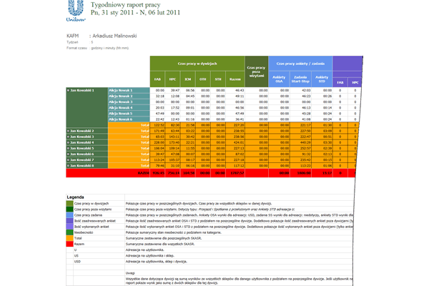Click the 32:18 cell for Alicja Nowak 2
This screenshot has width=429, height=286.
tap(157, 96)
